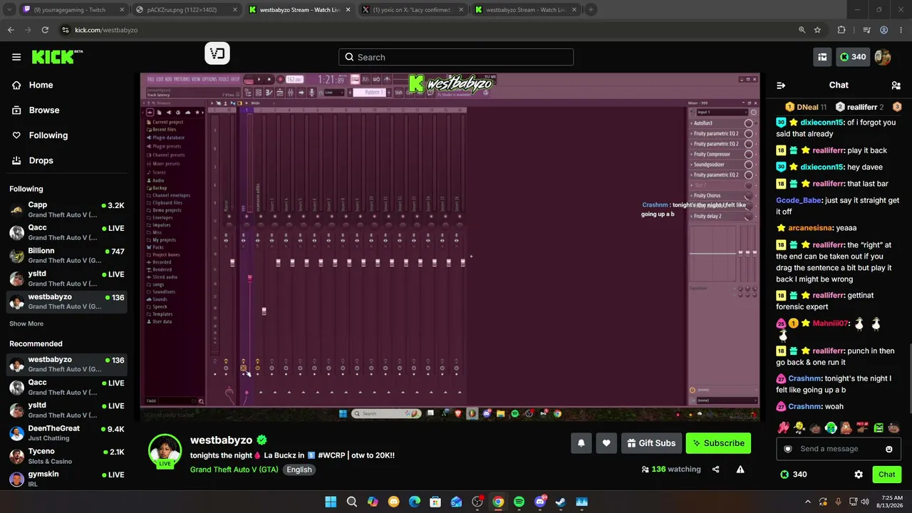This screenshot has height=513, width=912.
Task: Open Discord from the Windows taskbar
Action: tap(540, 502)
